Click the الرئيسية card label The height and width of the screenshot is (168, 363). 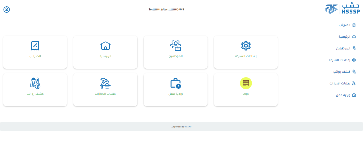pyautogui.click(x=105, y=56)
